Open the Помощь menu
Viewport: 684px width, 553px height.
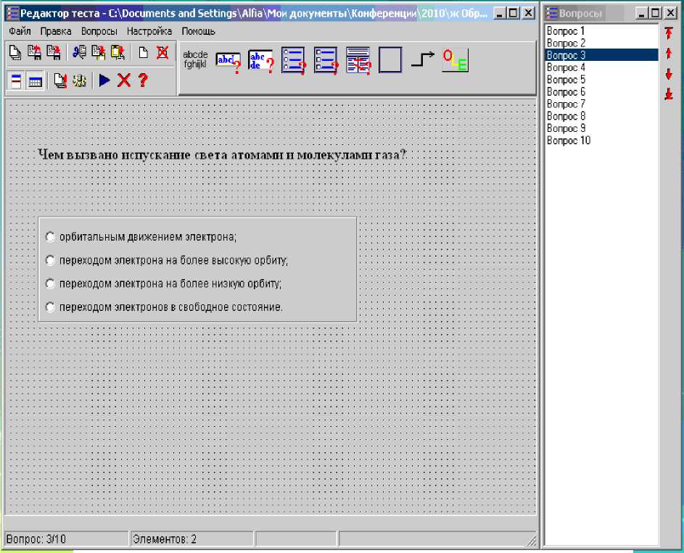(199, 31)
